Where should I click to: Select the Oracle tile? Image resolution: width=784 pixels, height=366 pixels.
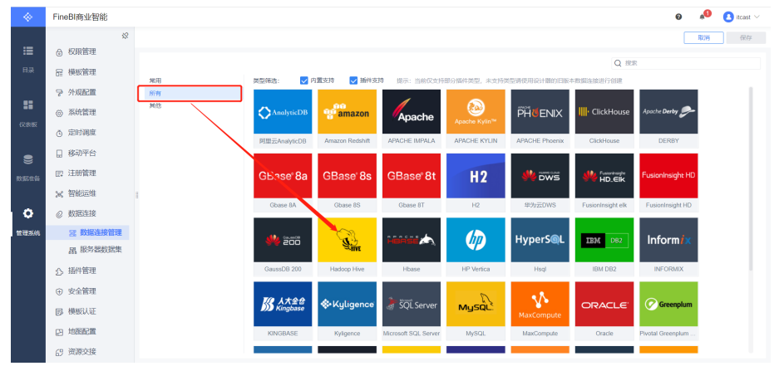(604, 311)
